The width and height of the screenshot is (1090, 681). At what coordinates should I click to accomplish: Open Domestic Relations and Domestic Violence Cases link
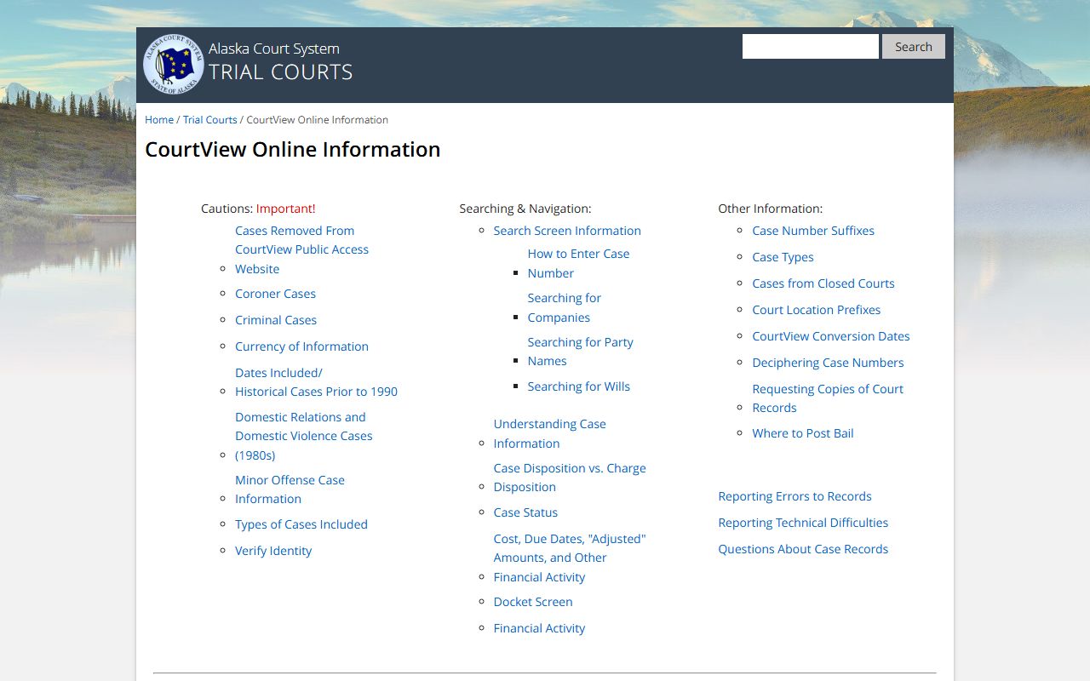coord(304,436)
